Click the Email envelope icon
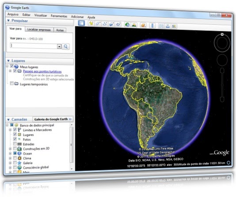236x197 pixels. tap(161, 26)
